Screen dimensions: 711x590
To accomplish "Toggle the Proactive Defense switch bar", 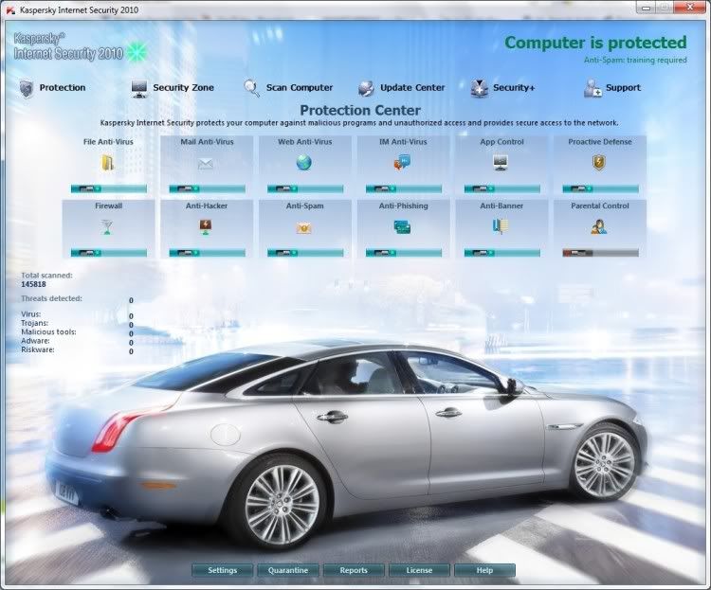I will pos(600,188).
